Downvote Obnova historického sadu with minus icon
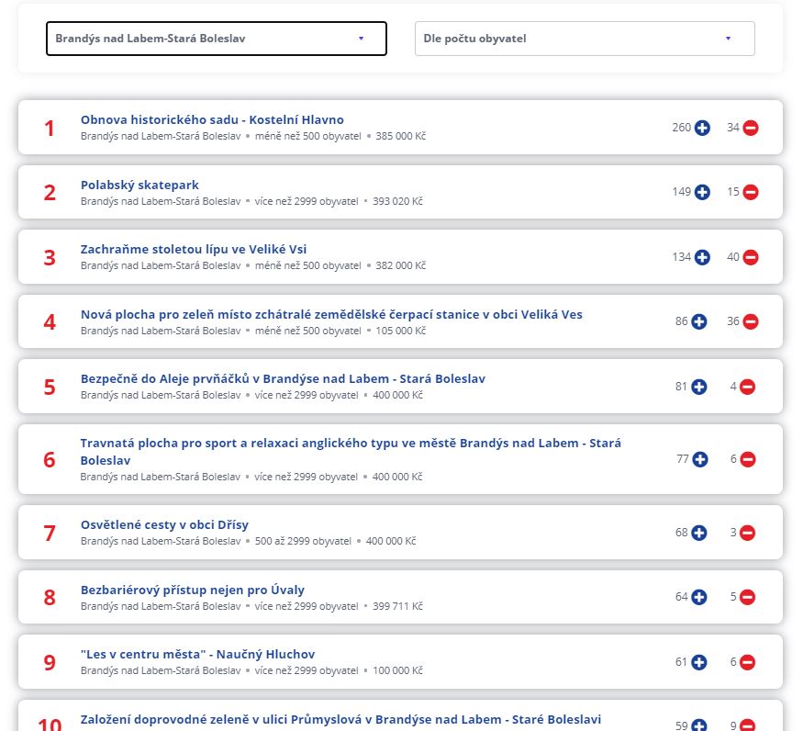Viewport: 803px width, 731px height. tap(751, 128)
